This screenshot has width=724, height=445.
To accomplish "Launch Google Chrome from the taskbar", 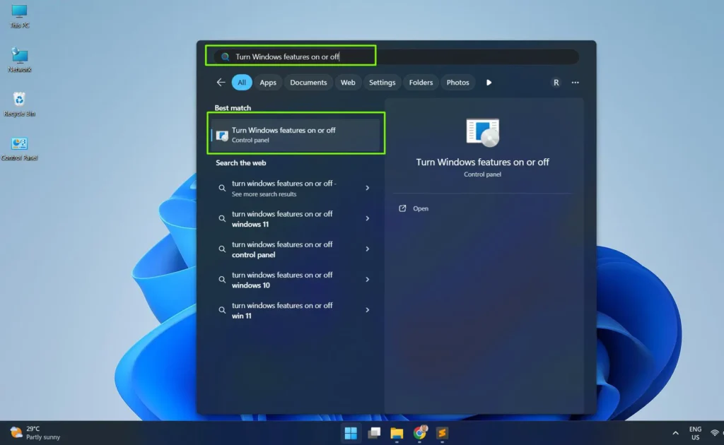I will [x=420, y=433].
